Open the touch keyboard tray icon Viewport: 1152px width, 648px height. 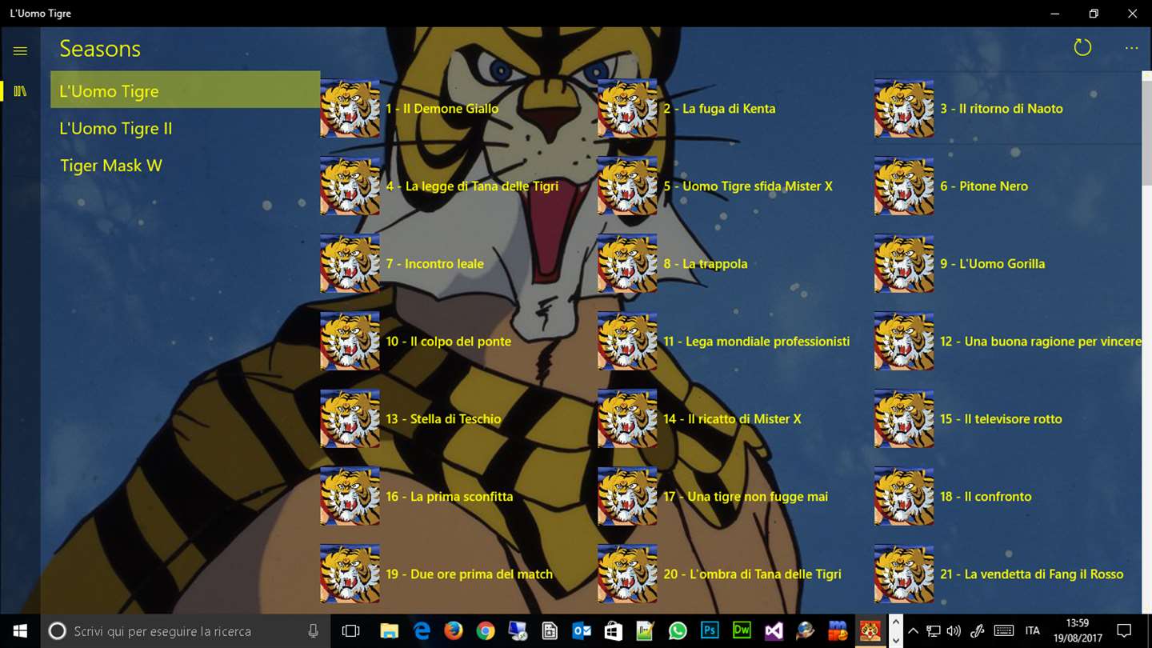point(1003,631)
